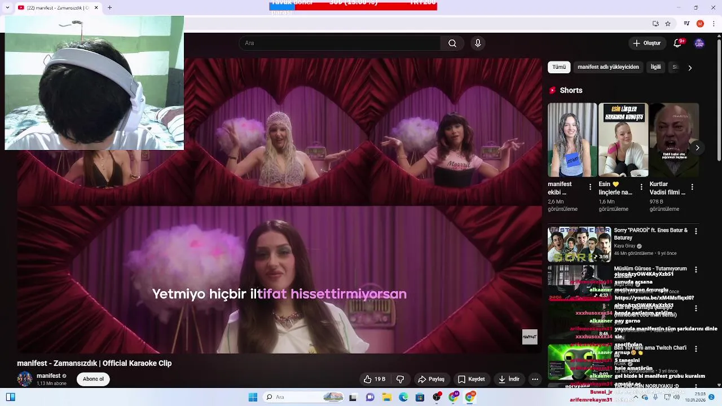
Task: Open YouTube notifications bell
Action: tap(678, 43)
